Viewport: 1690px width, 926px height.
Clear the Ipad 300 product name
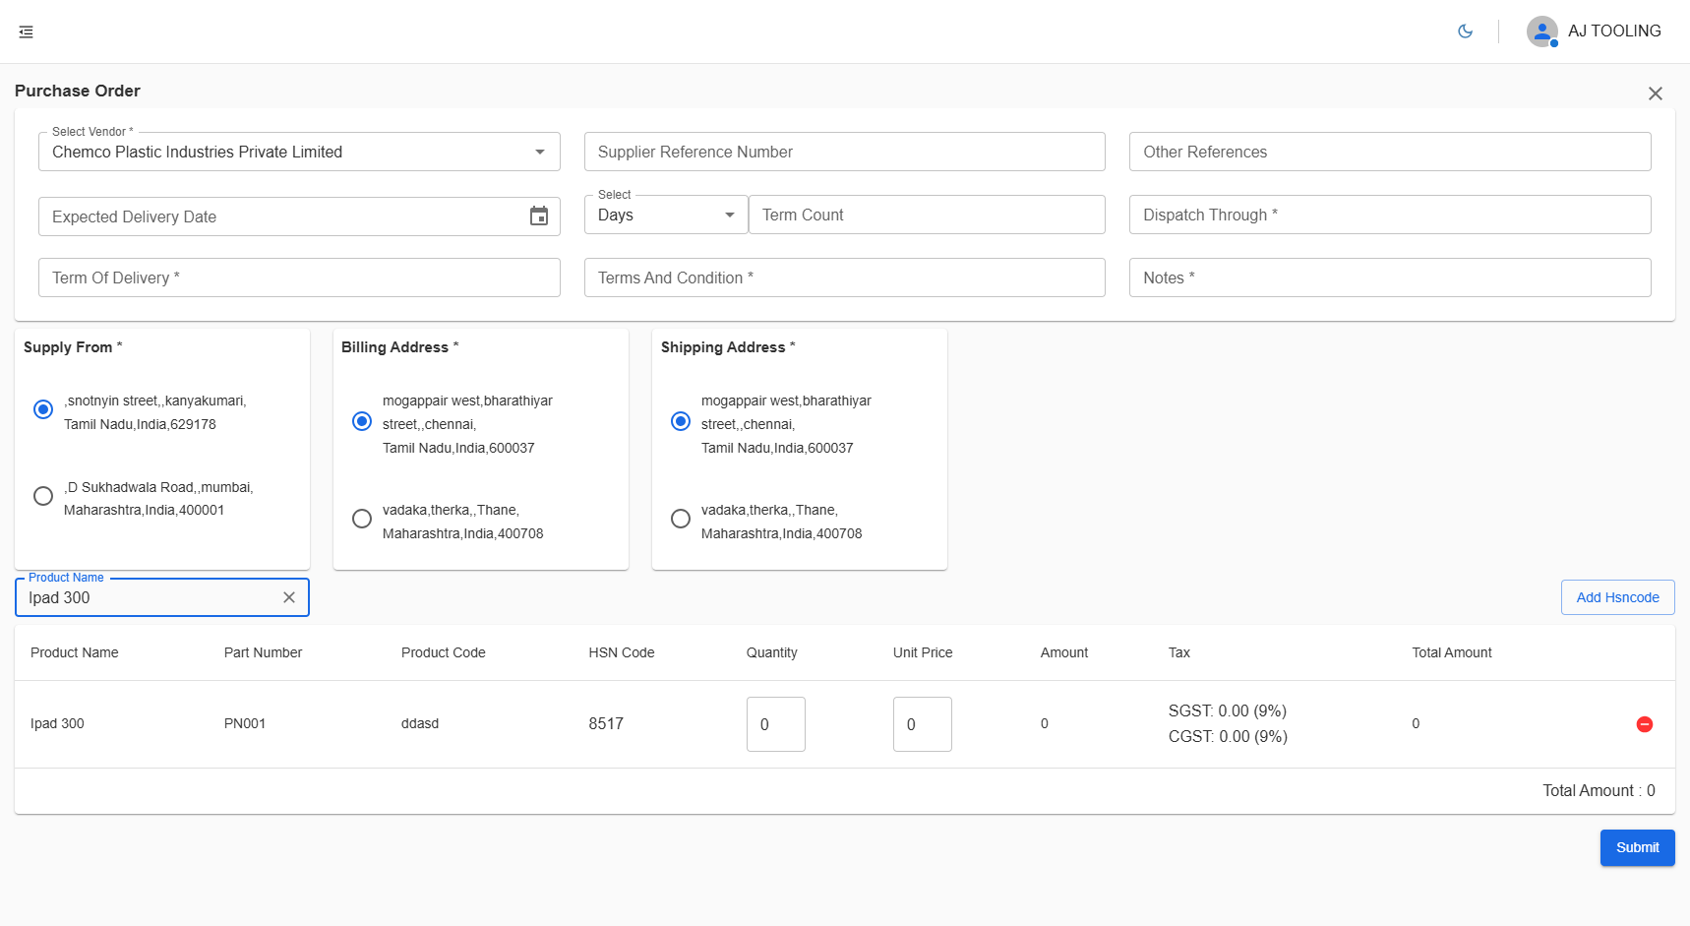click(289, 597)
